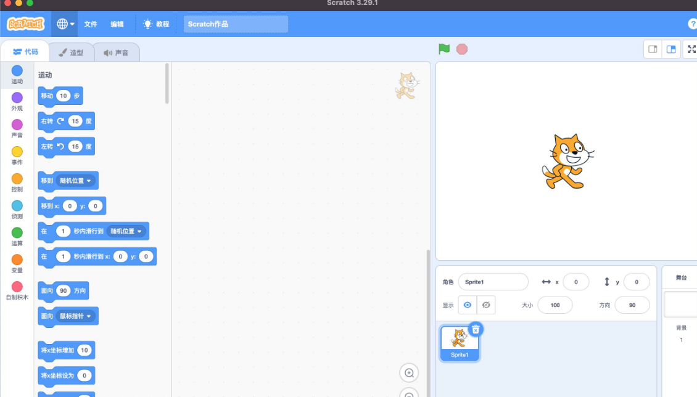Click the stage backdrop thumbnail

[681, 304]
